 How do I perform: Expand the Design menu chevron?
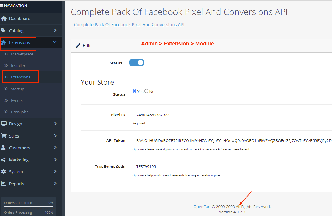[55, 124]
